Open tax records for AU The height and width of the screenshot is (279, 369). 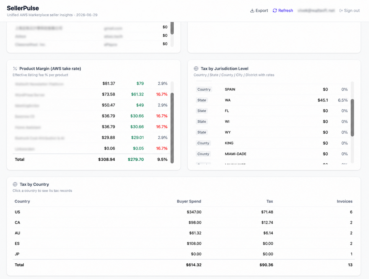[x=184, y=233]
